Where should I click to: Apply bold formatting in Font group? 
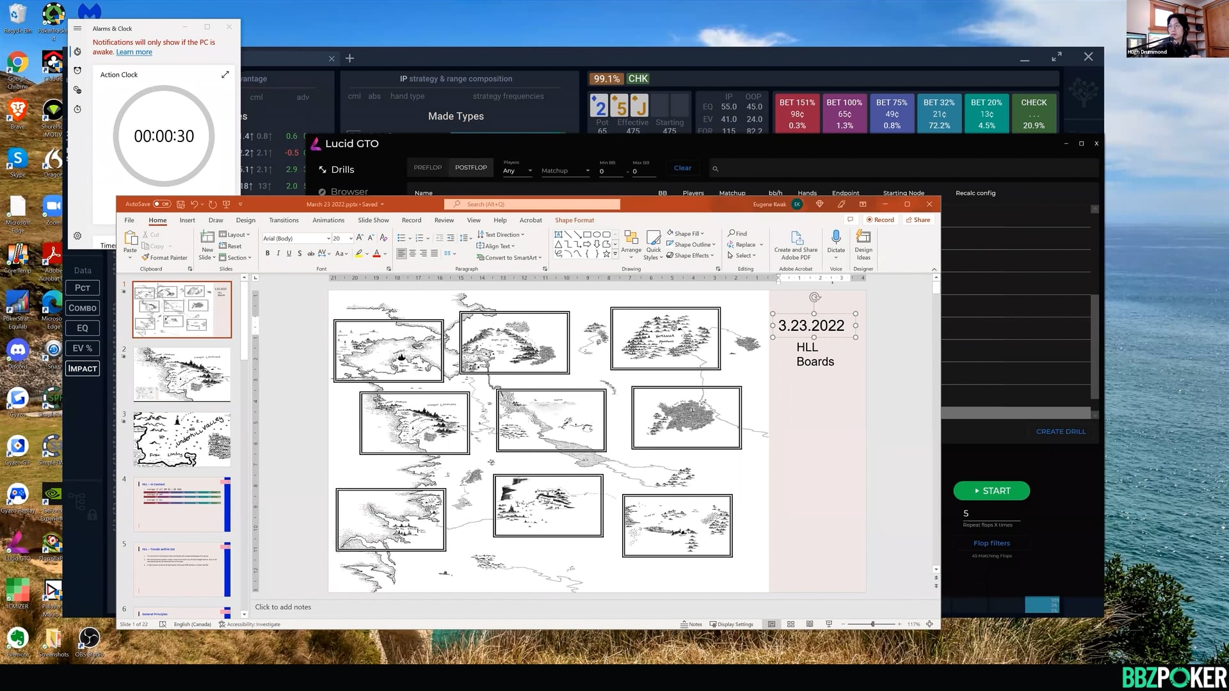pyautogui.click(x=268, y=253)
